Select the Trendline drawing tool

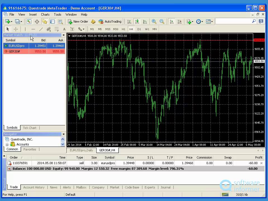pos(41,29)
